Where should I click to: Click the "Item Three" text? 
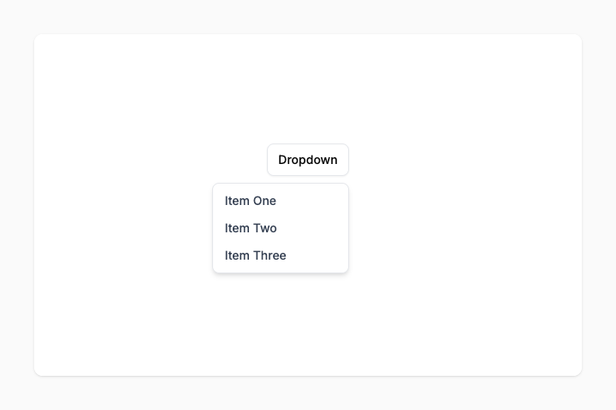[255, 255]
